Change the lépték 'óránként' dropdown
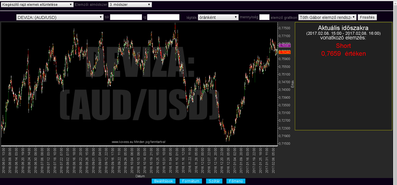Viewport: 397px width, 185px height. click(218, 17)
